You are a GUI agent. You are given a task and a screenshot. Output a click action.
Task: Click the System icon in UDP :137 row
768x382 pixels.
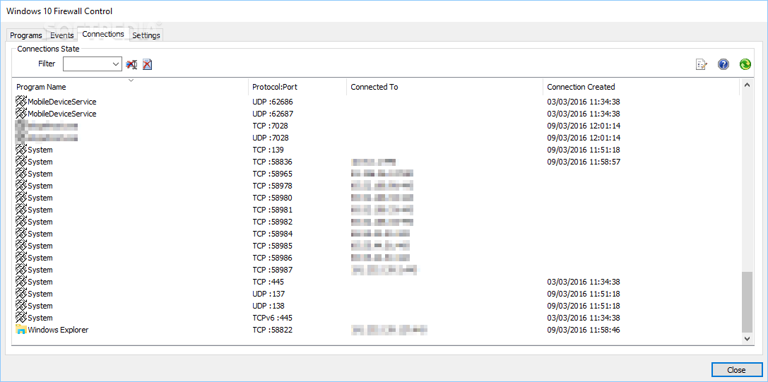[21, 294]
